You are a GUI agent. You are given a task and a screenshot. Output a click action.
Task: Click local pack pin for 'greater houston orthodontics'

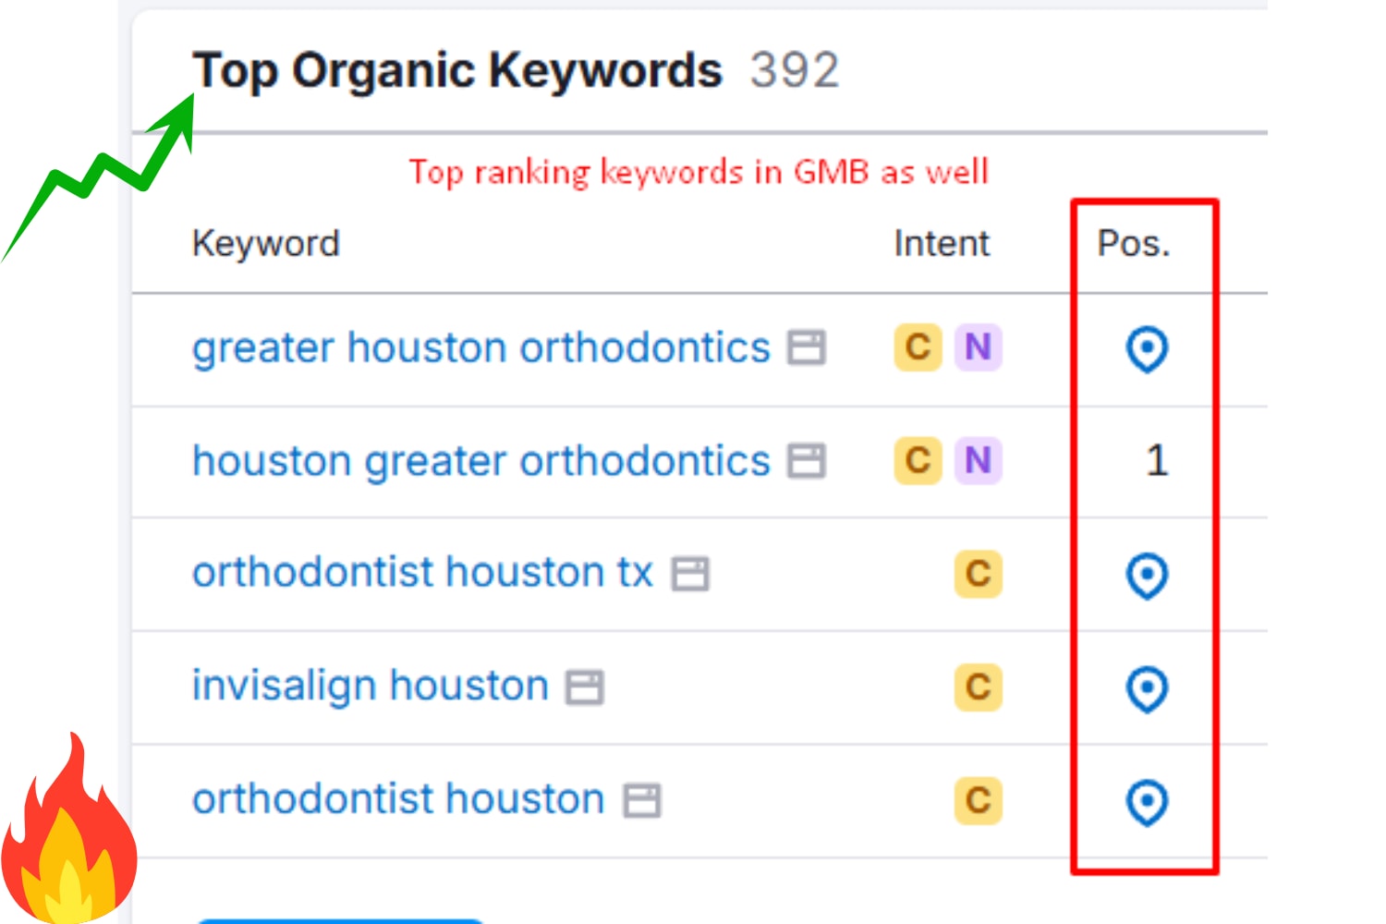tap(1147, 349)
